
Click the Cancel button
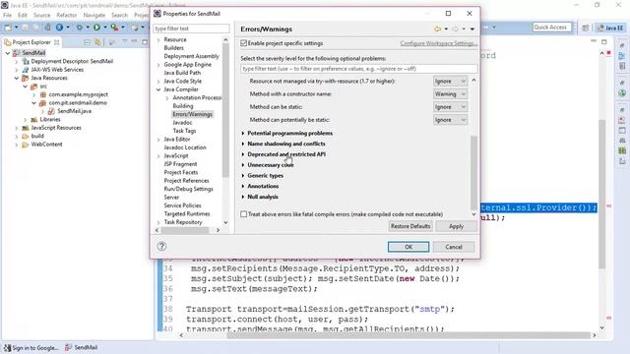[x=454, y=247]
